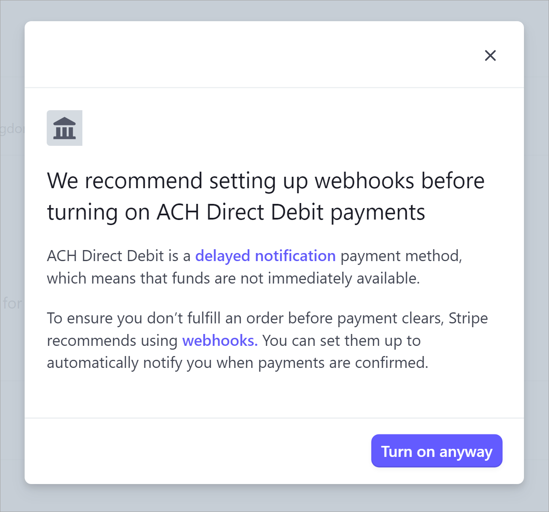The image size is (549, 512).
Task: Click the footer area of the modal
Action: [170, 451]
